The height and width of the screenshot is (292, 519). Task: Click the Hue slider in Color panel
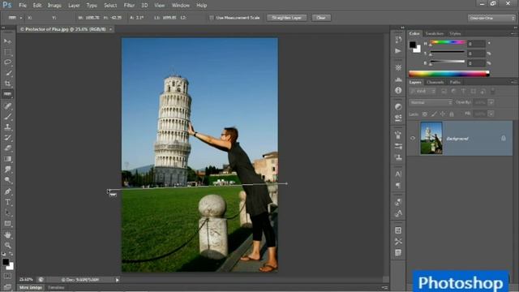pyautogui.click(x=448, y=43)
